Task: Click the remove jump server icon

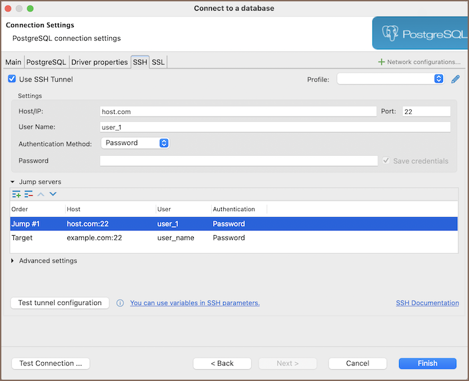Action: [x=29, y=194]
